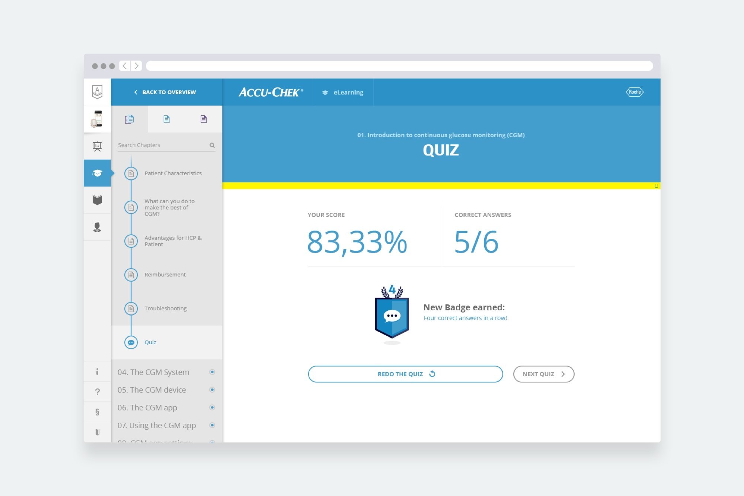The width and height of the screenshot is (744, 496).
Task: Select the document icon for Patient Characteristics
Action: click(131, 173)
